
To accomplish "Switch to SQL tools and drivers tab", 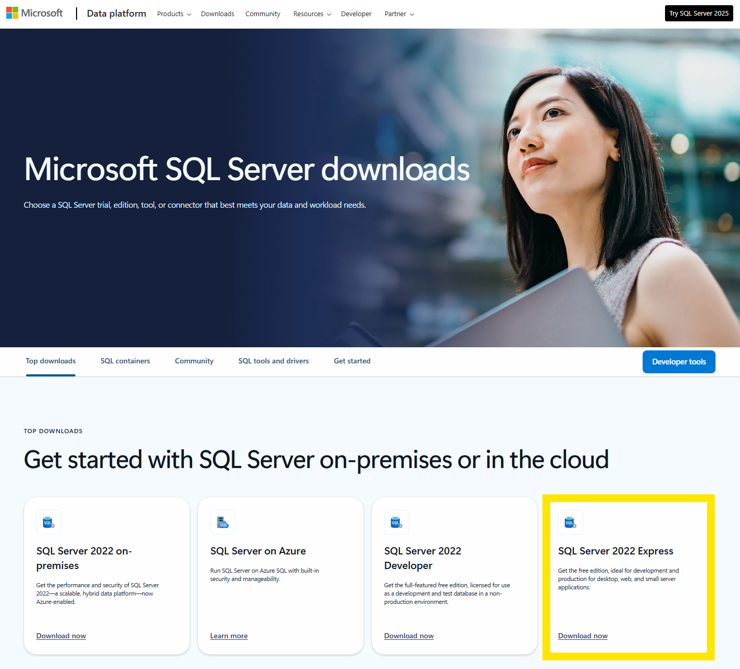I will (x=273, y=361).
